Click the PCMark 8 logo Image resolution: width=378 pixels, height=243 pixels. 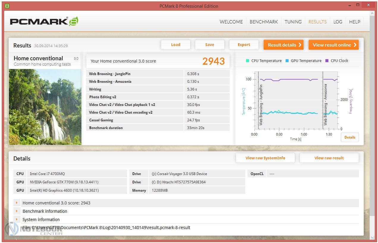click(44, 21)
